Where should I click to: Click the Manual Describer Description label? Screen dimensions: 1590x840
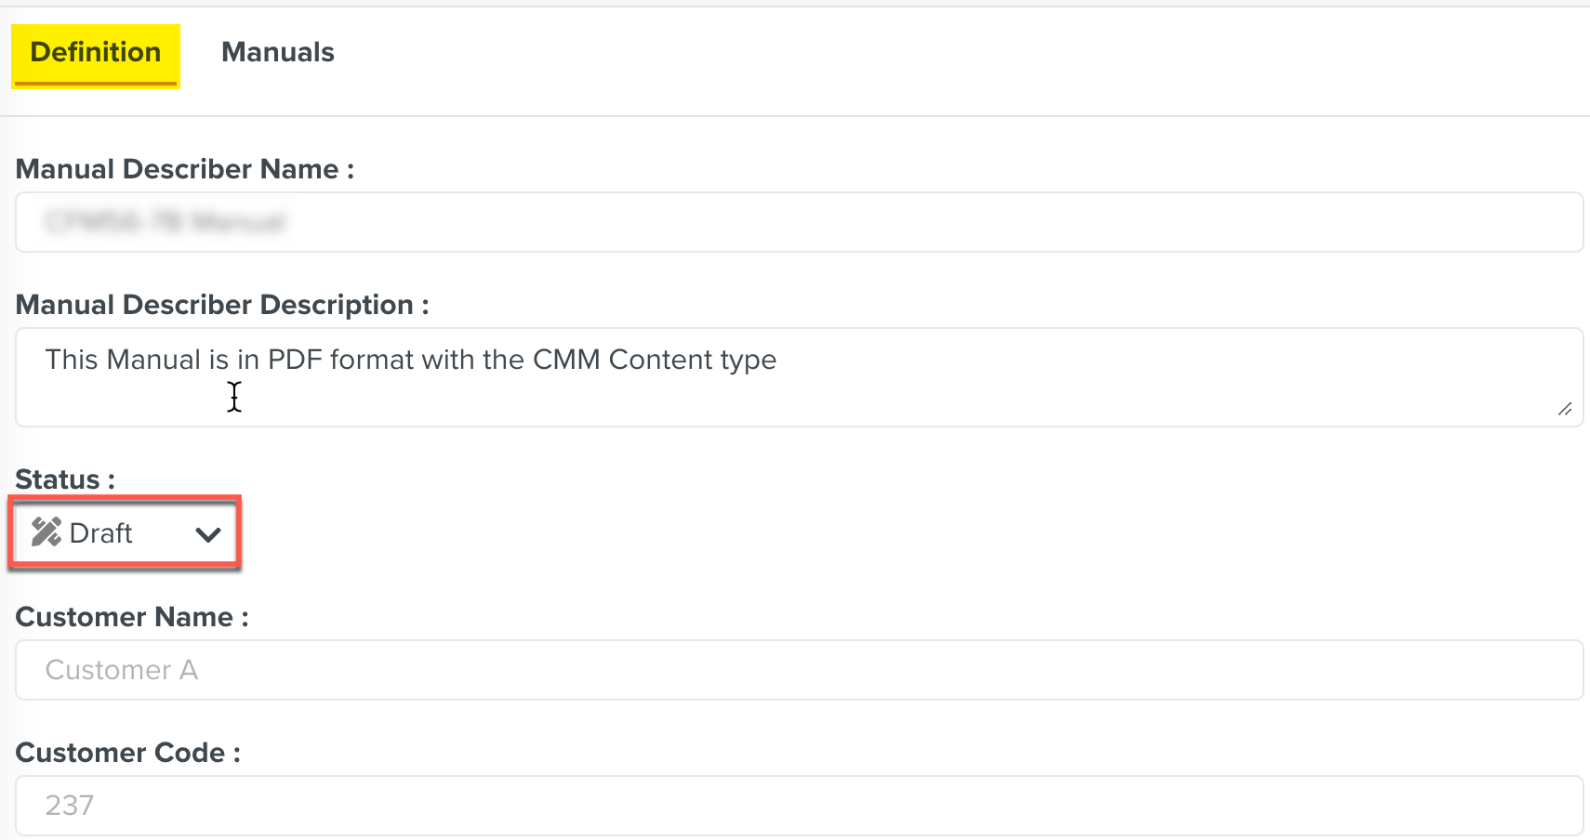point(222,305)
